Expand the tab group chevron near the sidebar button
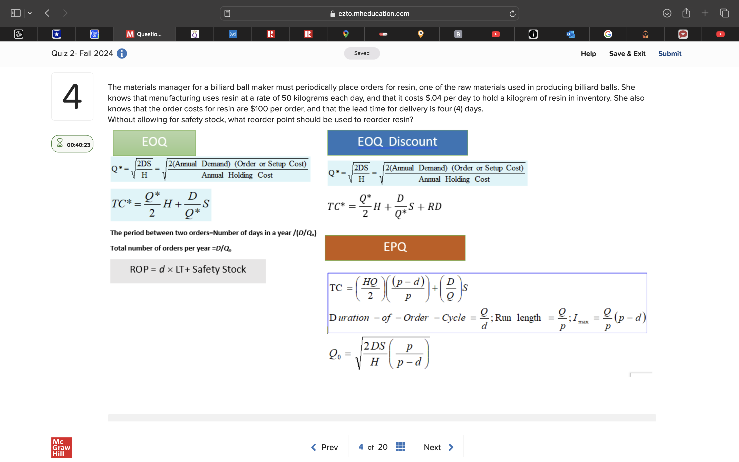739x462 pixels. [x=30, y=13]
